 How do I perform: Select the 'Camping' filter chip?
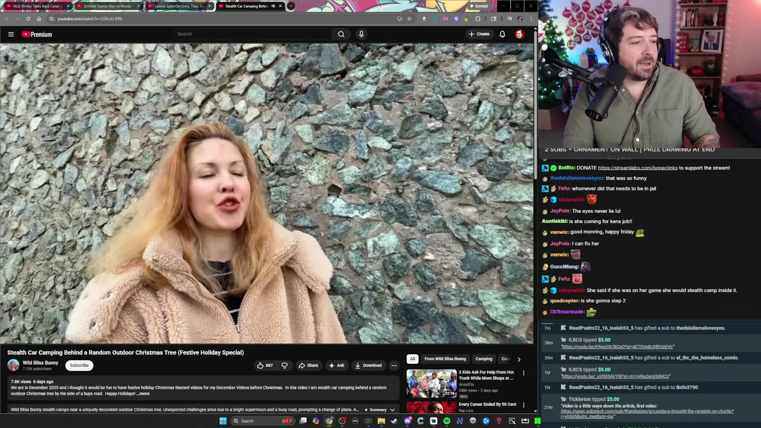484,359
